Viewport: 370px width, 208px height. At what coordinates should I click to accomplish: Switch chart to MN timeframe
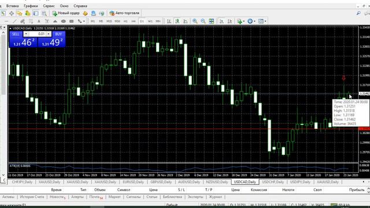(158, 21)
